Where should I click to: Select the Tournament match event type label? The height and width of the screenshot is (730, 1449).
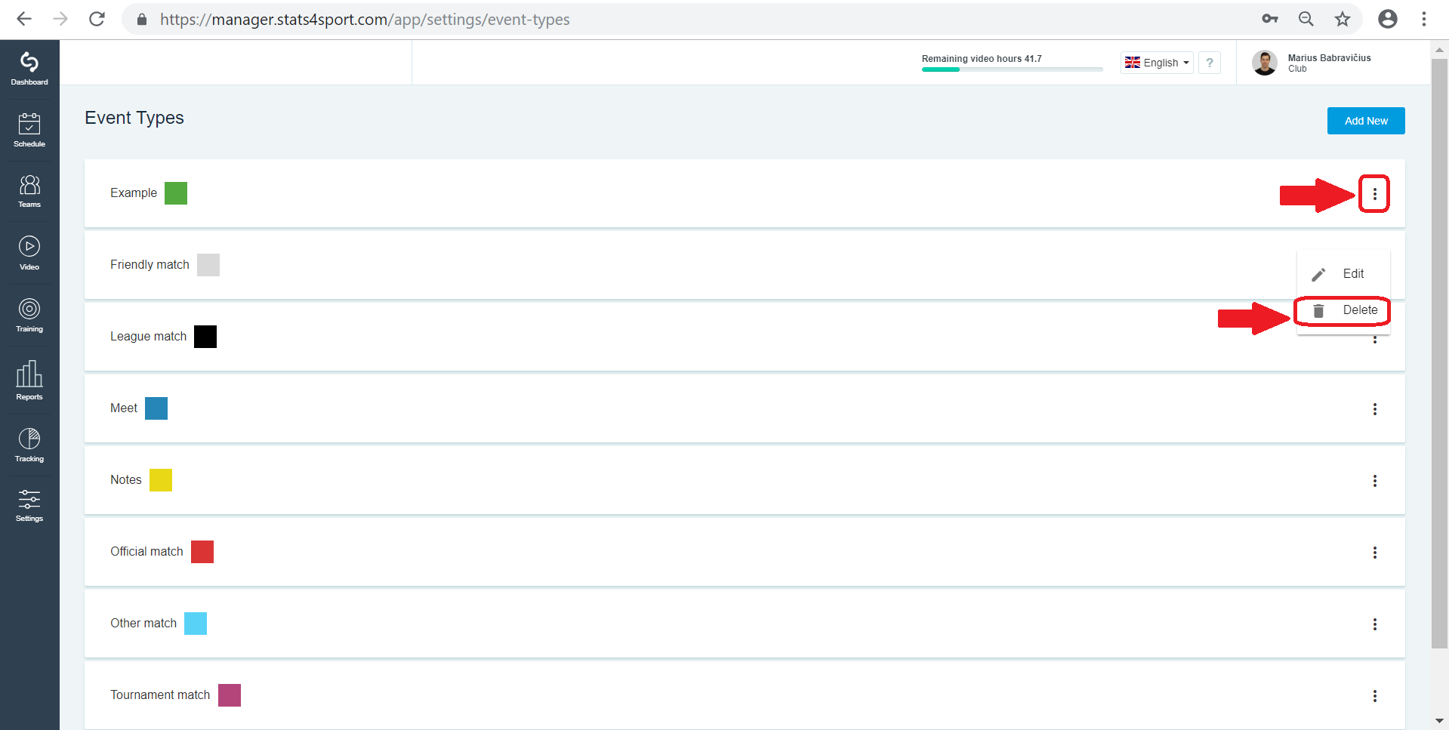click(x=160, y=695)
